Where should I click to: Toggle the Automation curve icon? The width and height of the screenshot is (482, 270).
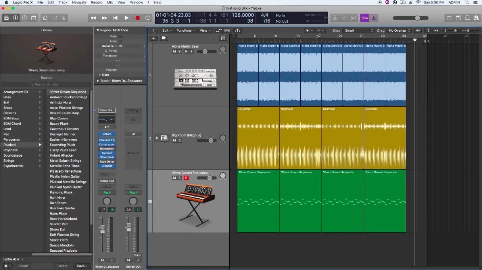pyautogui.click(x=218, y=31)
